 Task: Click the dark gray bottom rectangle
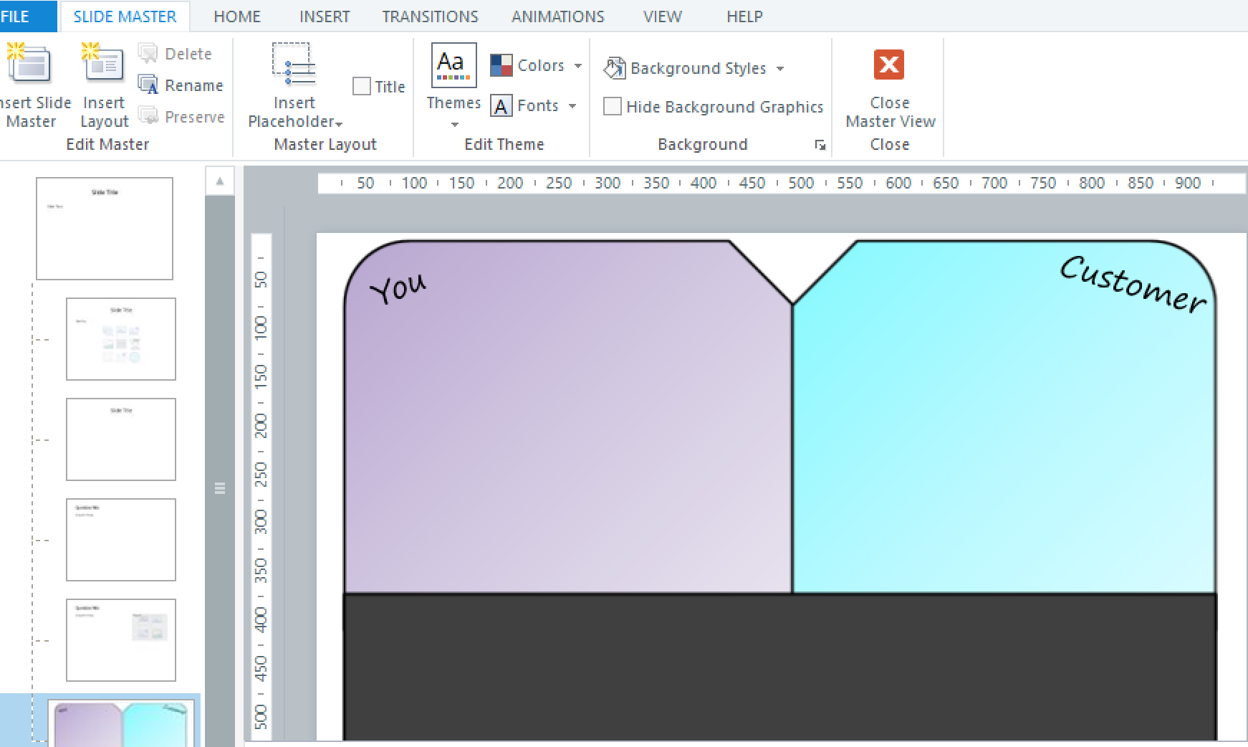click(779, 667)
